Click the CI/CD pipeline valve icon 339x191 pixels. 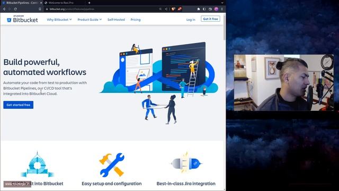[37, 164]
